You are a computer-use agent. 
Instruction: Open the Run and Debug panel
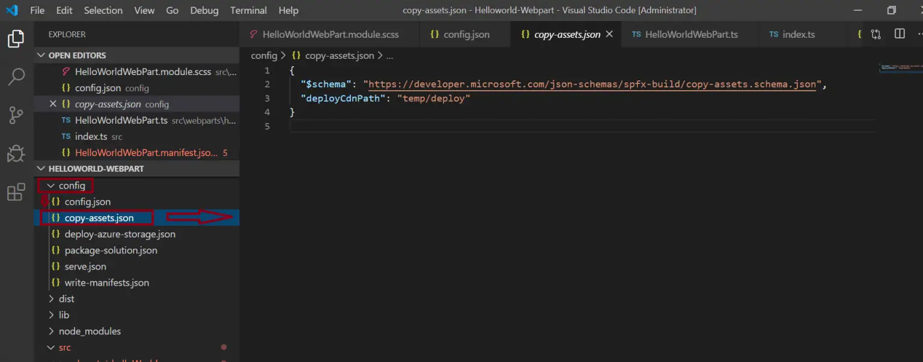16,154
